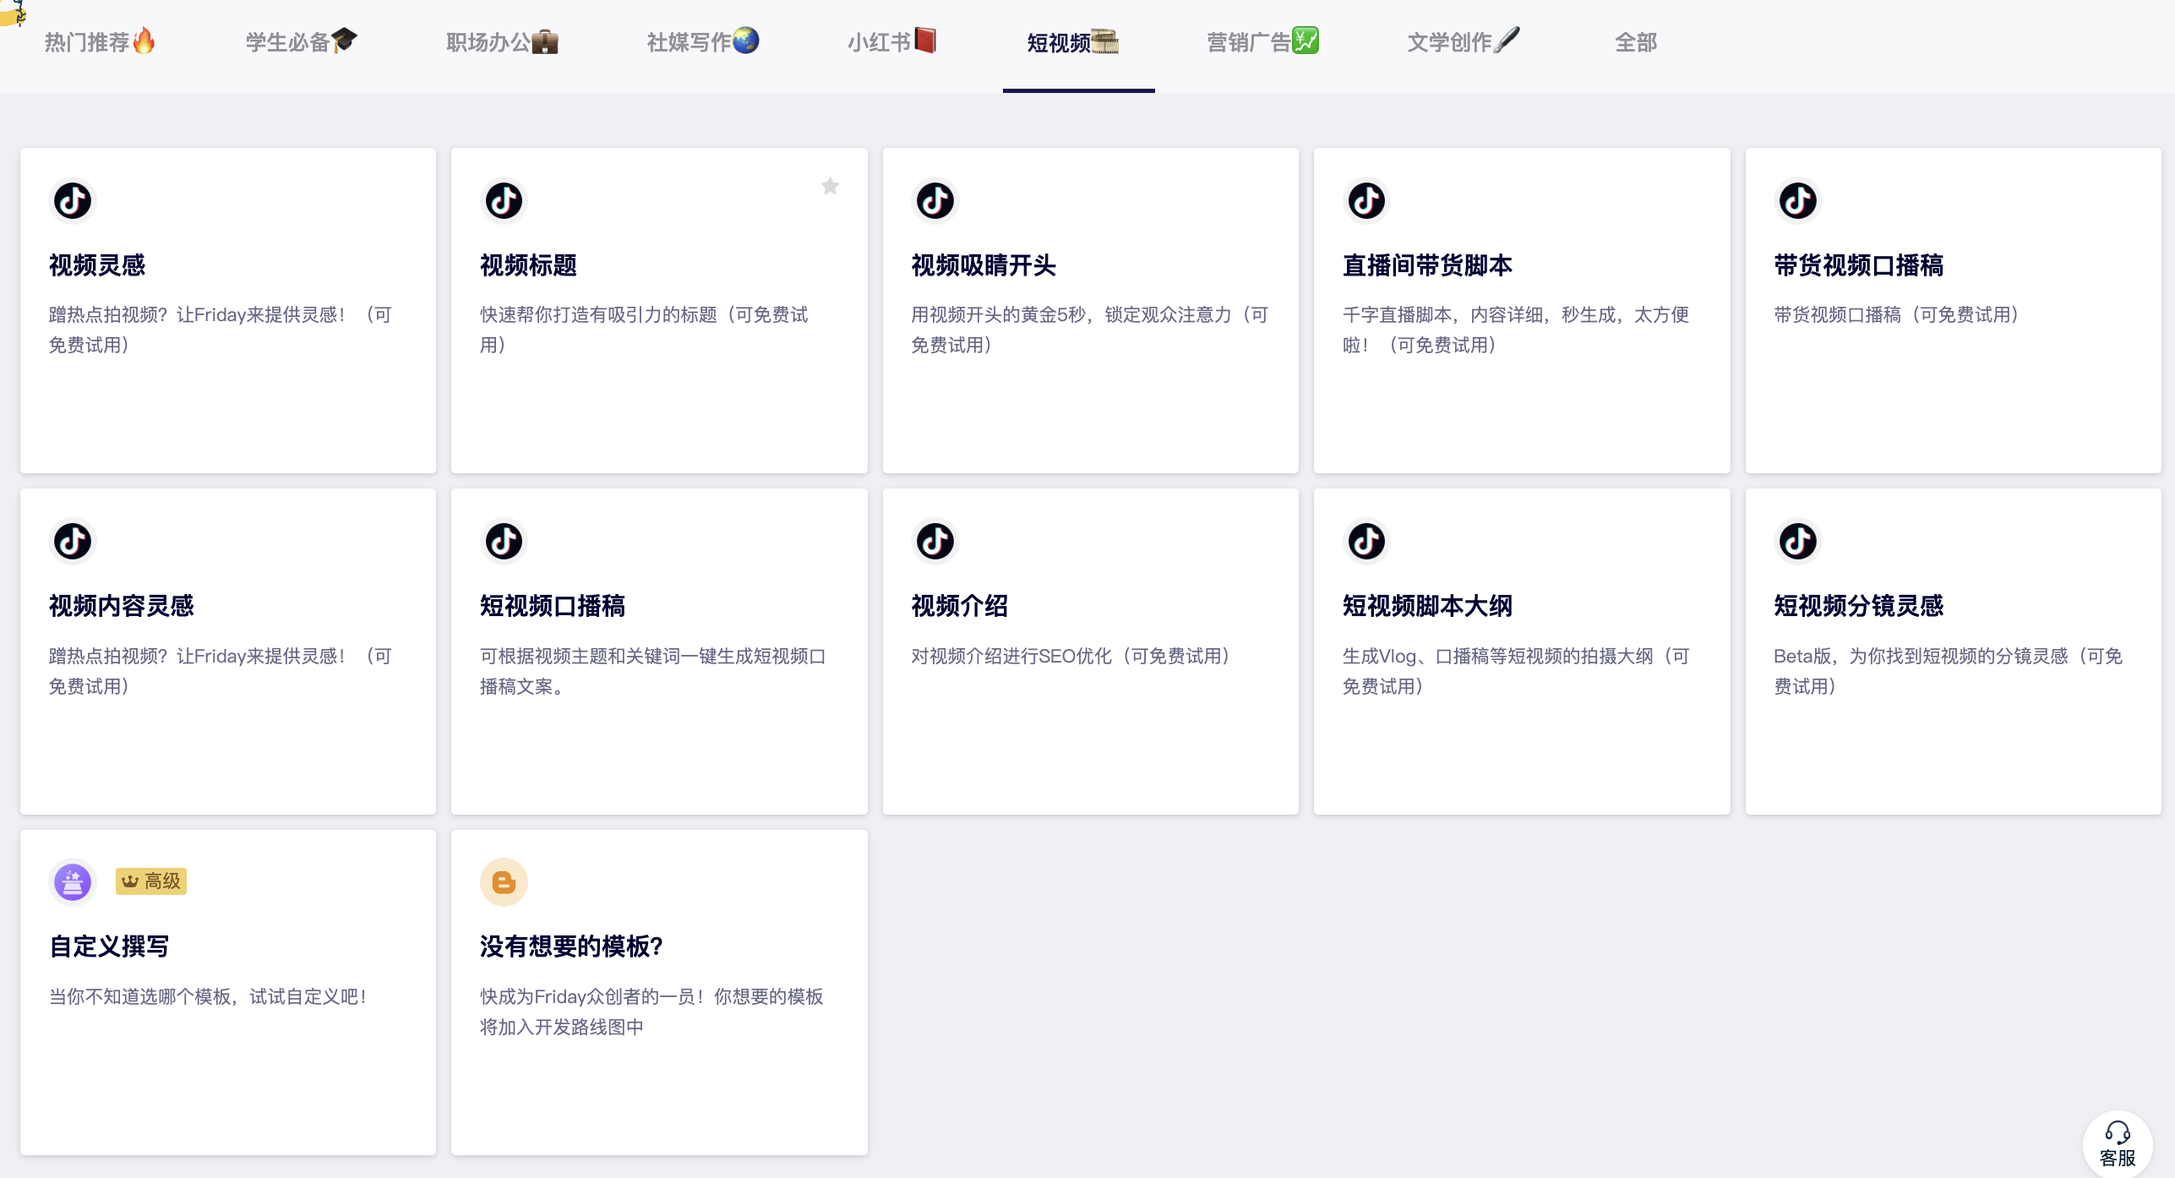The image size is (2175, 1178).
Task: Click the orange icon on 没有想要的模板 card
Action: click(504, 882)
